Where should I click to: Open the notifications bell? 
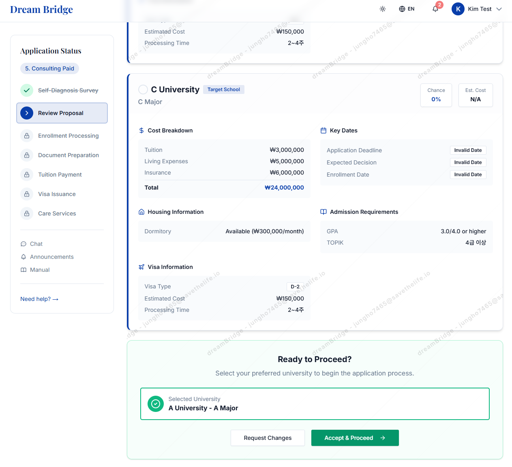click(435, 9)
